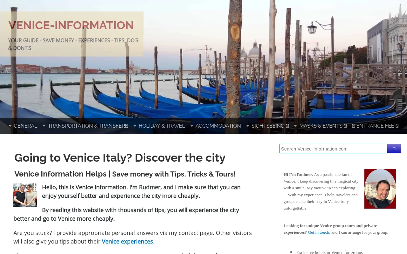Click 'Exclusive hotels in Venice for groups' item
The width and height of the screenshot is (407, 254).
coord(329,252)
